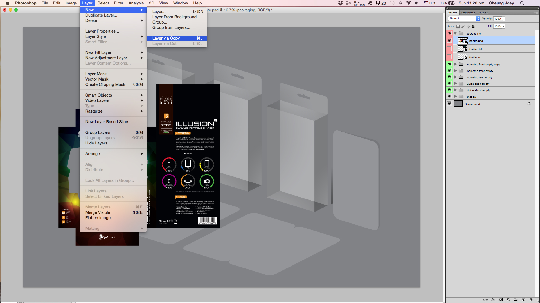Click the Time Machine menu bar icon
The image size is (540, 303).
pyautogui.click(x=392, y=3)
